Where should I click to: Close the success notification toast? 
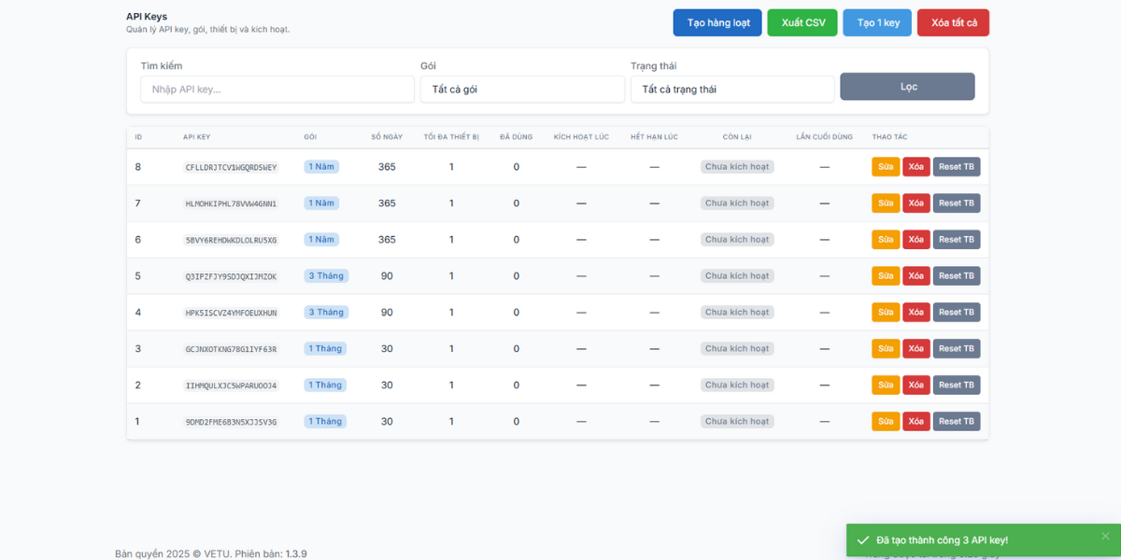point(1105,536)
